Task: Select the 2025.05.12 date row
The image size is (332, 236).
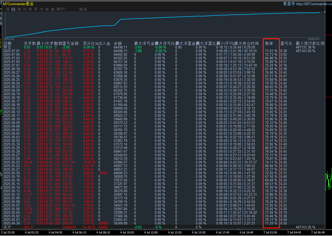Action: [12, 194]
